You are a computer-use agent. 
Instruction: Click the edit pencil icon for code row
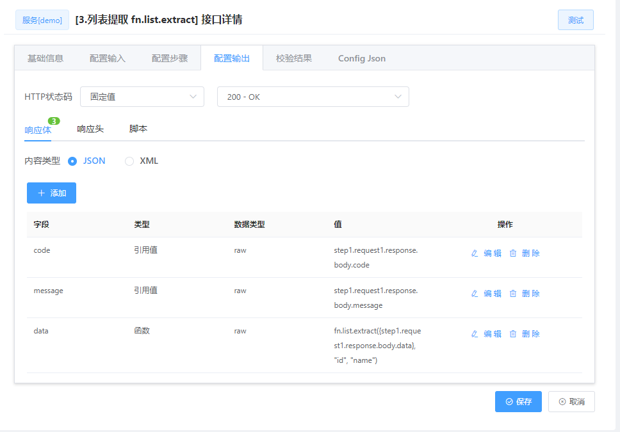(x=473, y=253)
